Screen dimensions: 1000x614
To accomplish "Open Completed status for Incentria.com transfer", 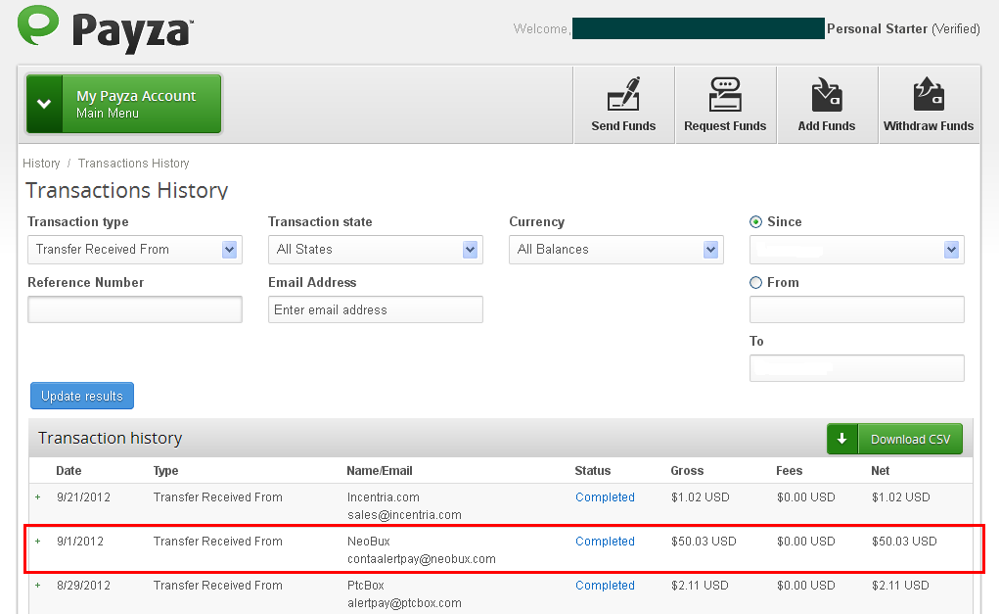I will click(x=606, y=497).
